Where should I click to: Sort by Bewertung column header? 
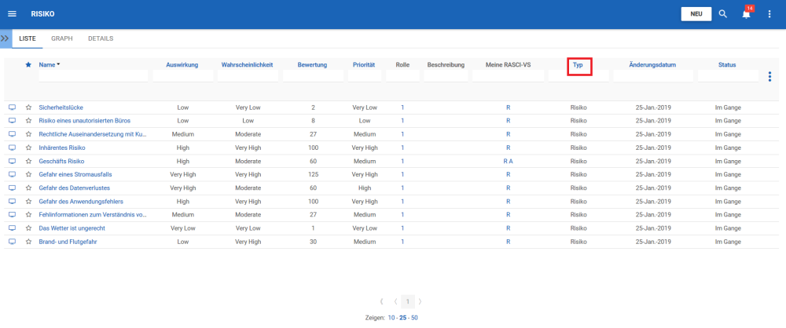312,64
